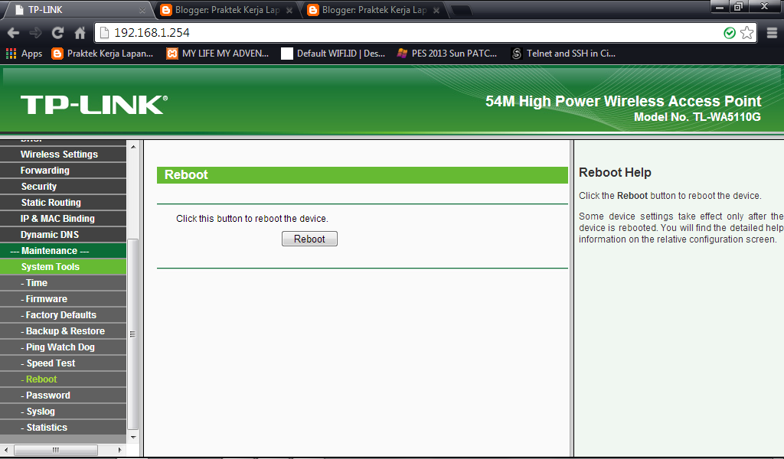
Task: Select the Reboot submenu item
Action: (63, 379)
